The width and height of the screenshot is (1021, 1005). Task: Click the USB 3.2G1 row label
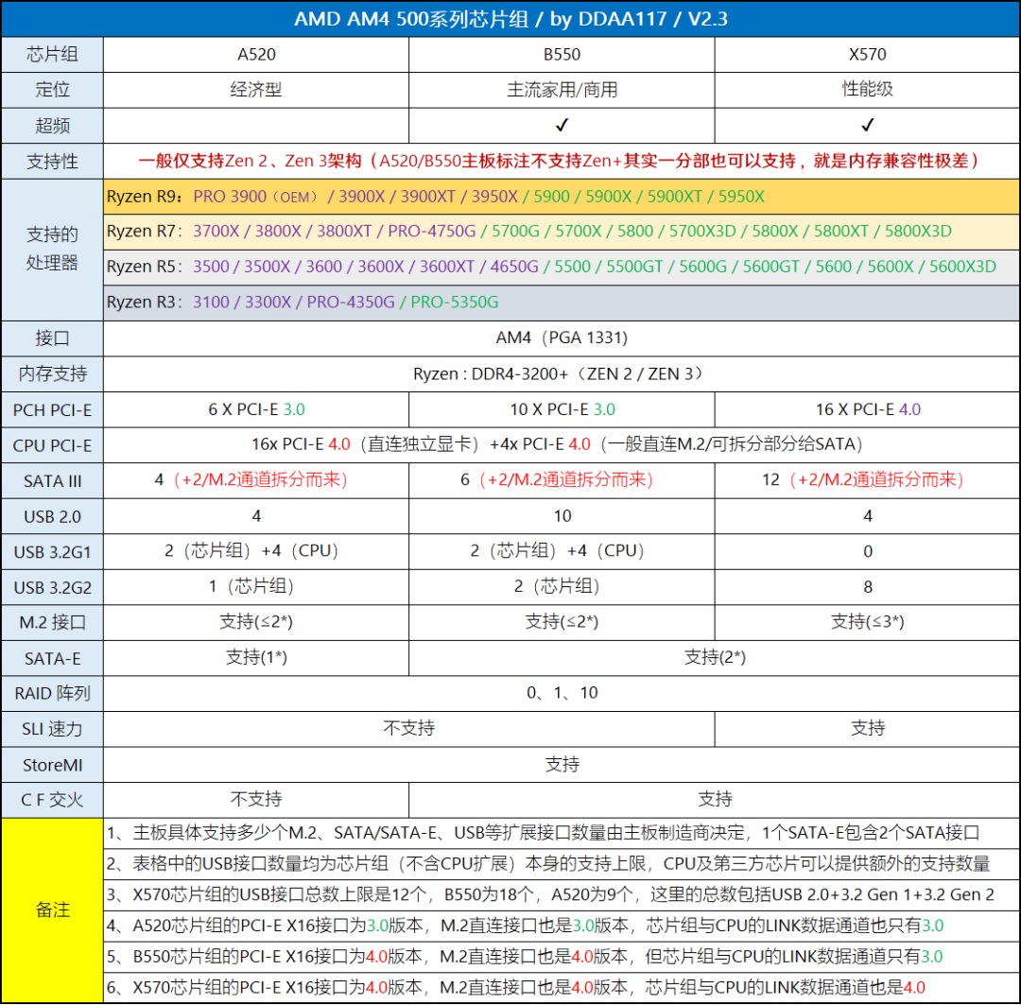(52, 552)
